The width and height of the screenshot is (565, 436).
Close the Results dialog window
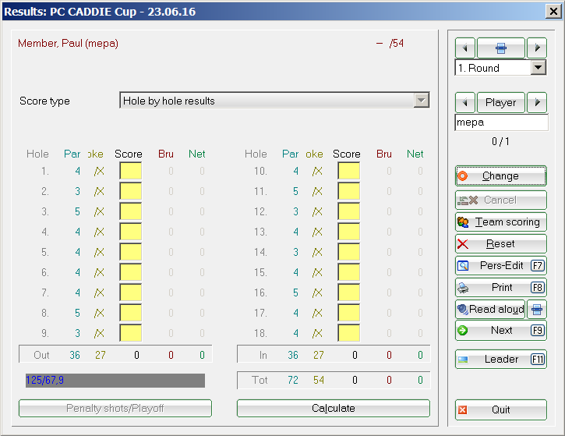[x=553, y=12]
